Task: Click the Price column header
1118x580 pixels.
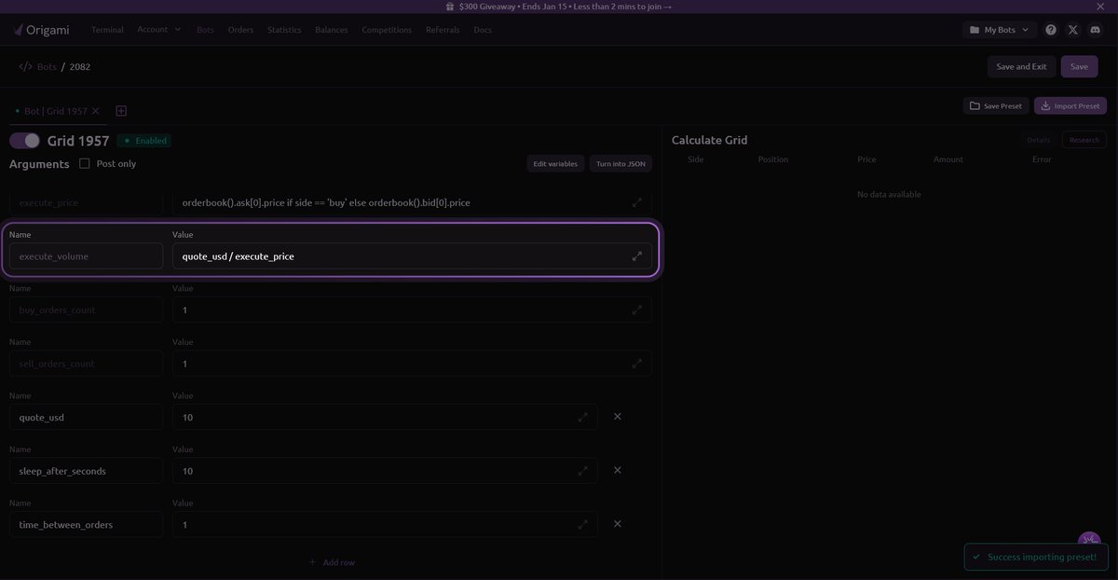Action: coord(866,159)
